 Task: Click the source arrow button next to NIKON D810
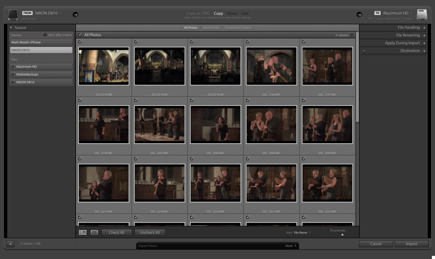coord(75,14)
